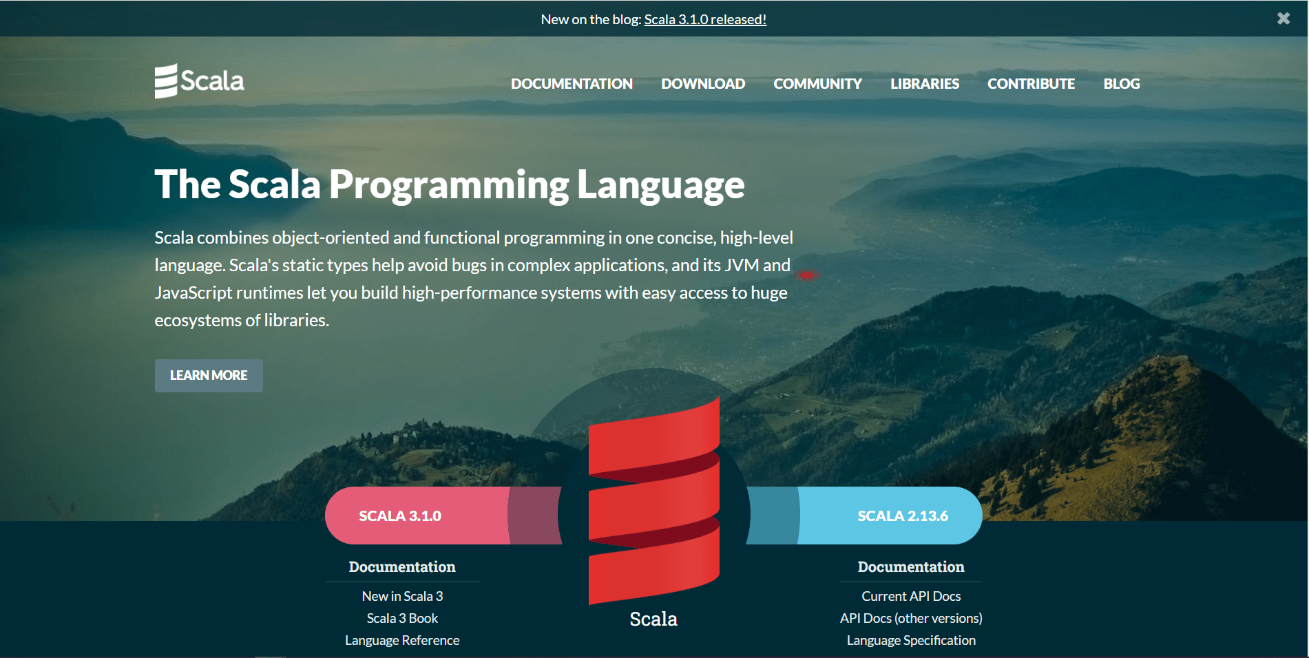This screenshot has height=658, width=1309.
Task: Open the Language Specification link
Action: click(x=911, y=640)
